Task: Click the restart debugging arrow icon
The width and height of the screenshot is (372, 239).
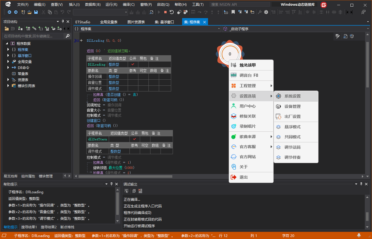Action: point(172,12)
